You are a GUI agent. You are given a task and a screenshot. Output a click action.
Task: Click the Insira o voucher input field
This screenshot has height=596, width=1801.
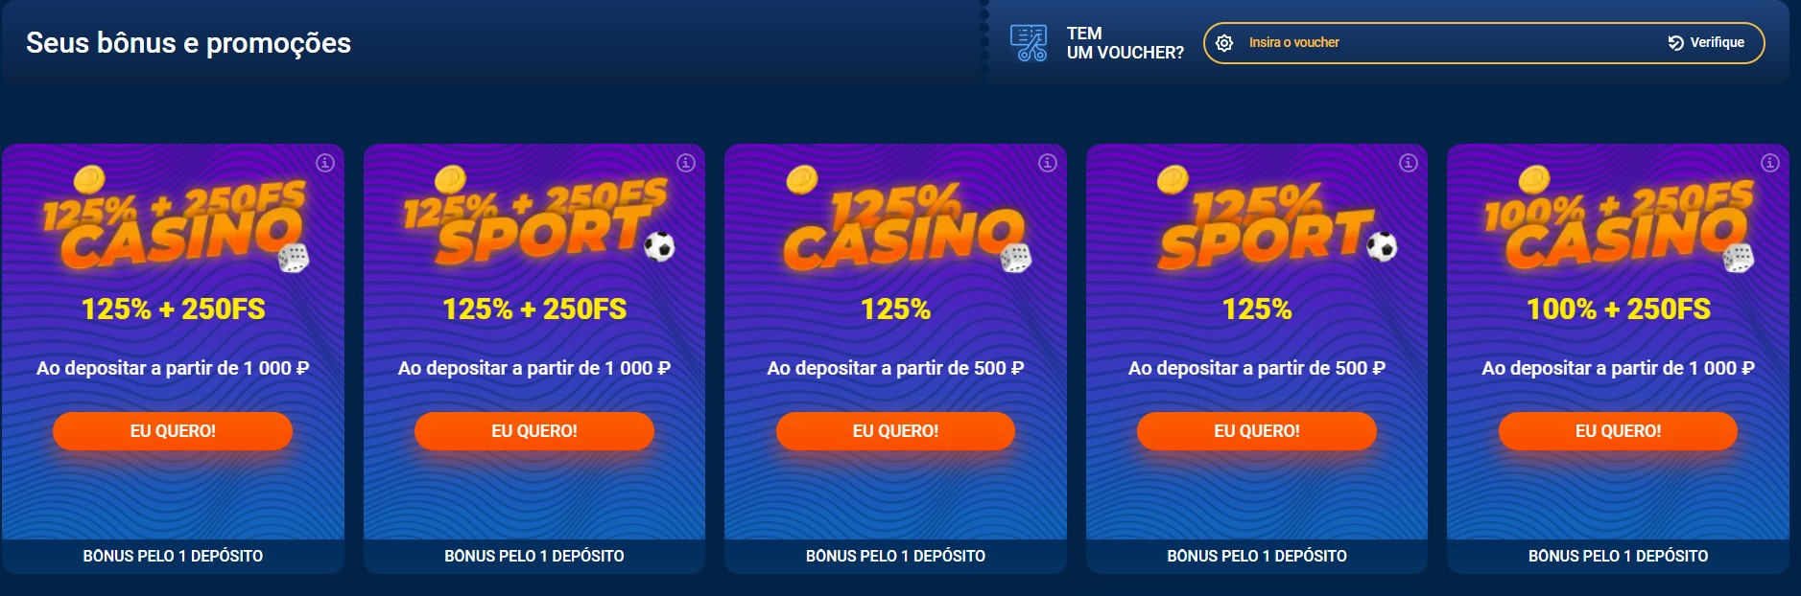tap(1391, 42)
